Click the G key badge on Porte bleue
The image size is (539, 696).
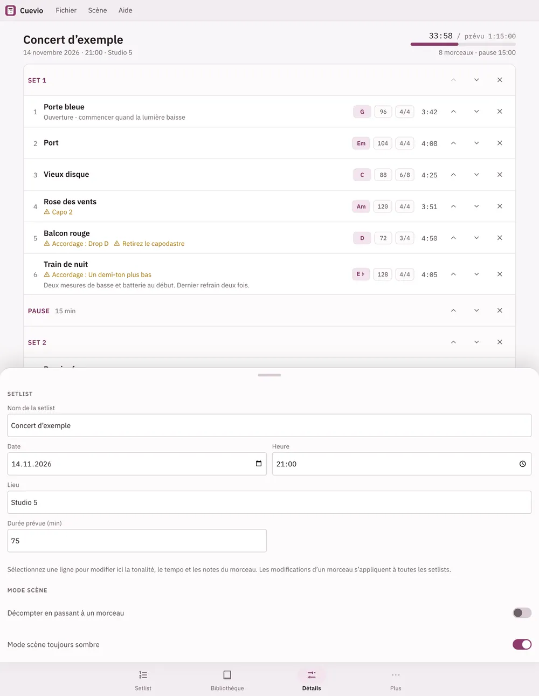click(x=362, y=112)
